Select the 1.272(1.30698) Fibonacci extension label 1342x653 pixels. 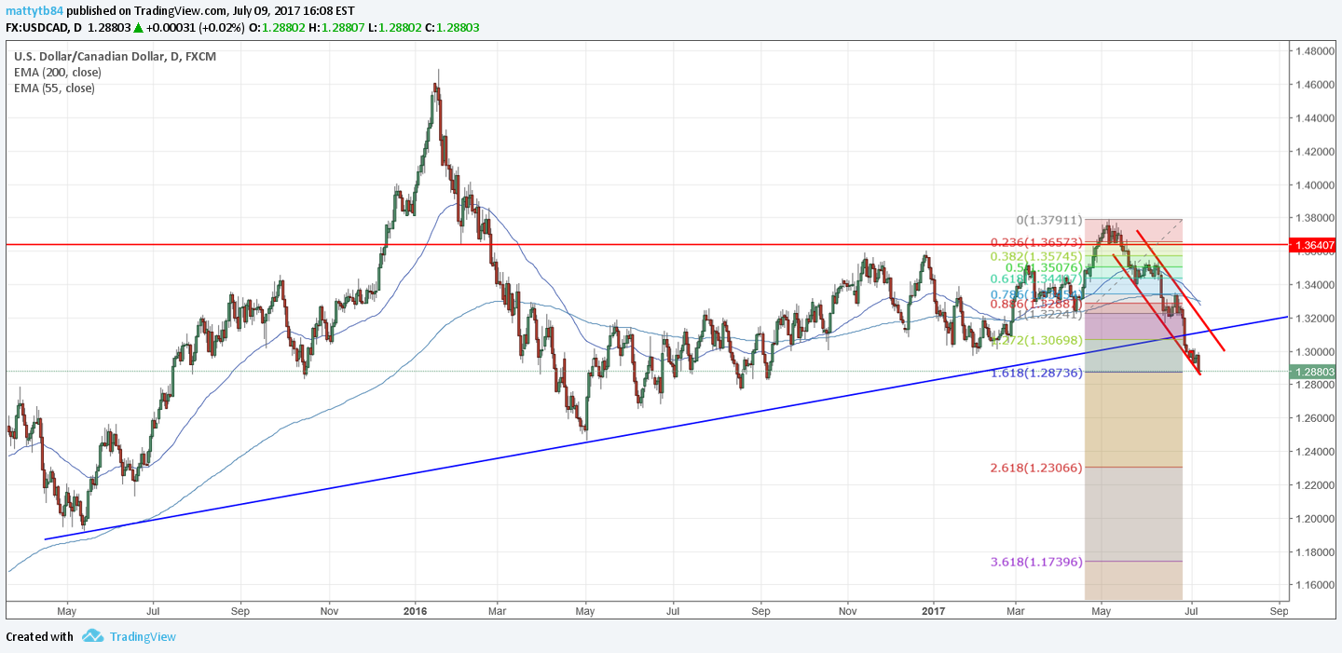click(1036, 341)
